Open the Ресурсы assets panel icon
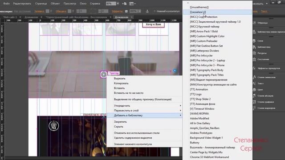This screenshot has width=285, height=160. coord(254,53)
